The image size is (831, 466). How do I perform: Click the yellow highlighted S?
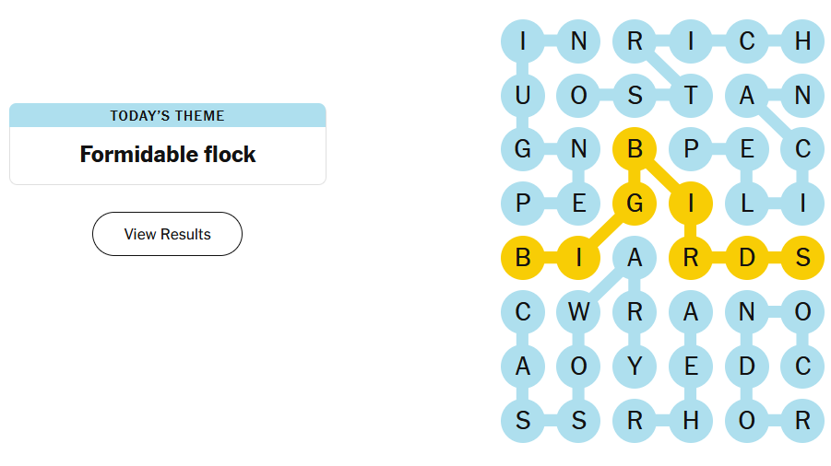[802, 258]
